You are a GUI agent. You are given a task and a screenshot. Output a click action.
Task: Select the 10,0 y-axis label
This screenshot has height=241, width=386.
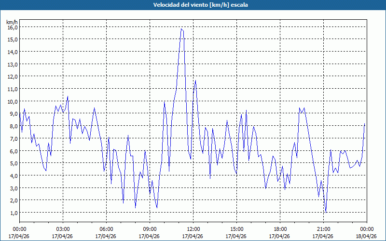[12, 101]
